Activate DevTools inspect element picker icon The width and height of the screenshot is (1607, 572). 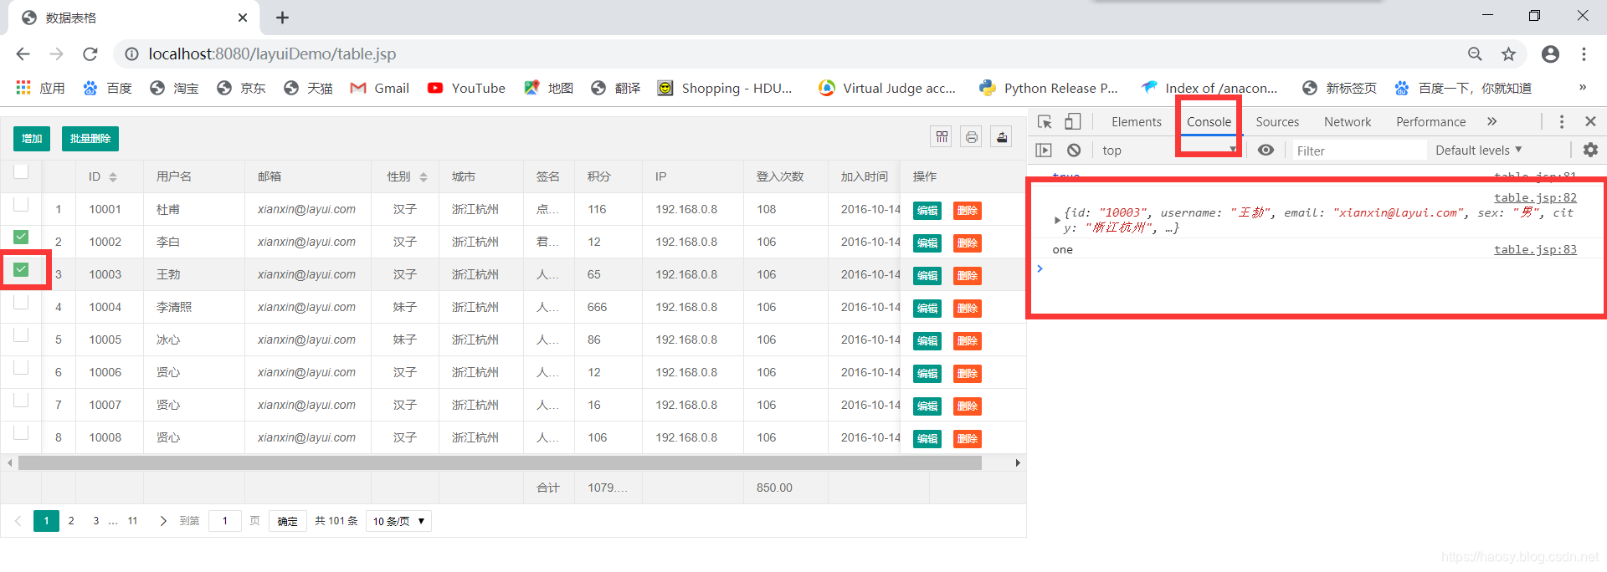[x=1045, y=122]
